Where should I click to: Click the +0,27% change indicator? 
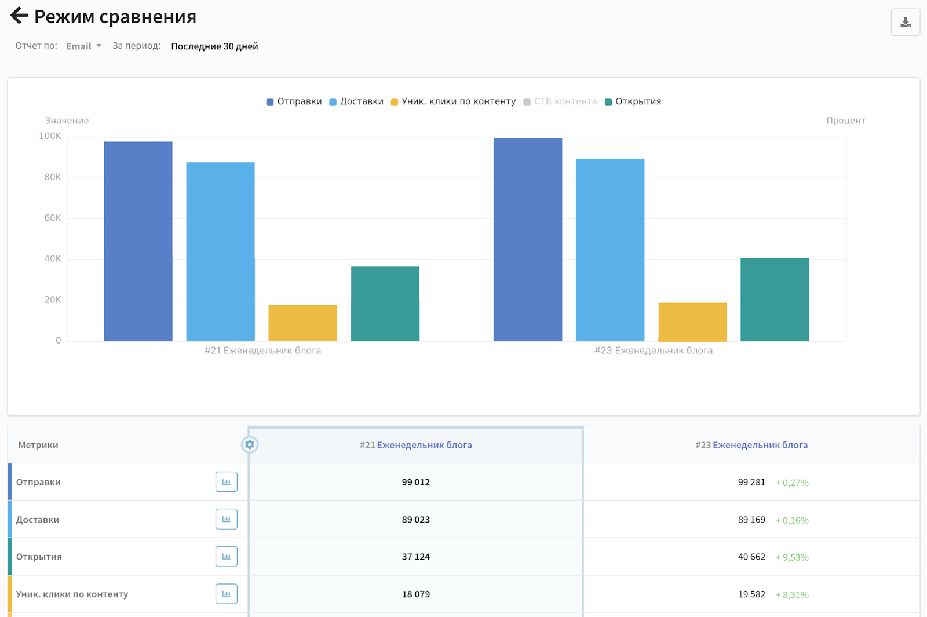(792, 483)
